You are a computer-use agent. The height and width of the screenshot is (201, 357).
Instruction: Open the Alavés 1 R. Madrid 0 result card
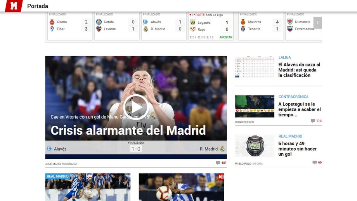pyautogui.click(x=164, y=26)
